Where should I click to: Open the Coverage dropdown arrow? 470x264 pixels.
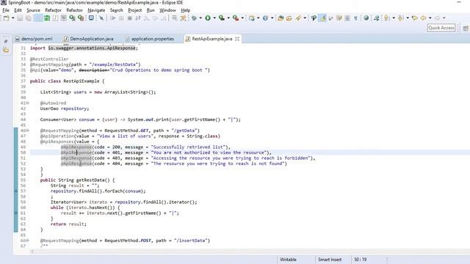[x=228, y=18]
